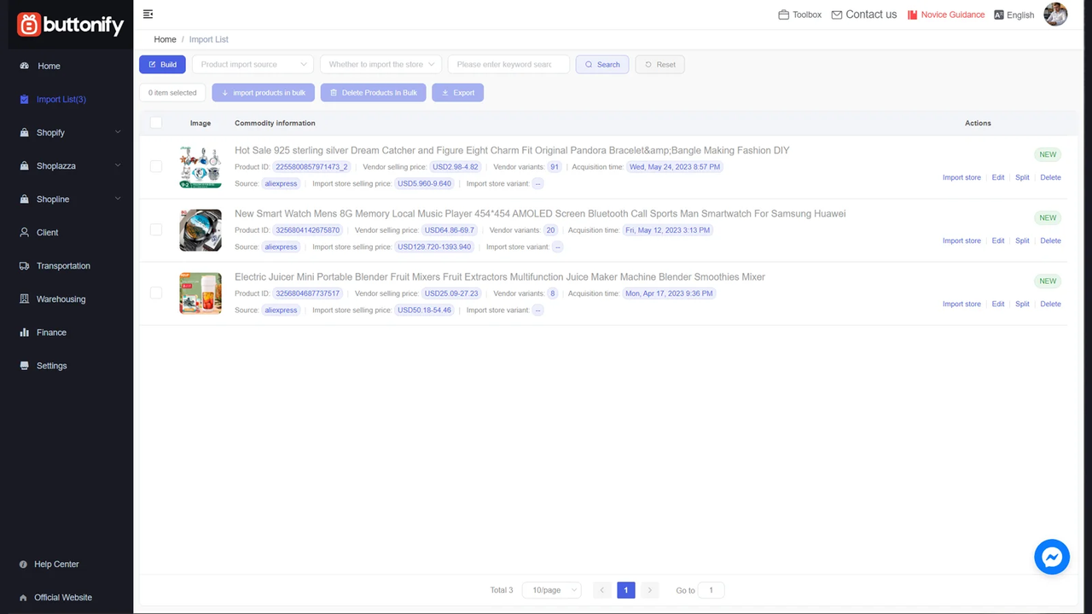Collapse sidebar using the hamburger menu icon

148,14
